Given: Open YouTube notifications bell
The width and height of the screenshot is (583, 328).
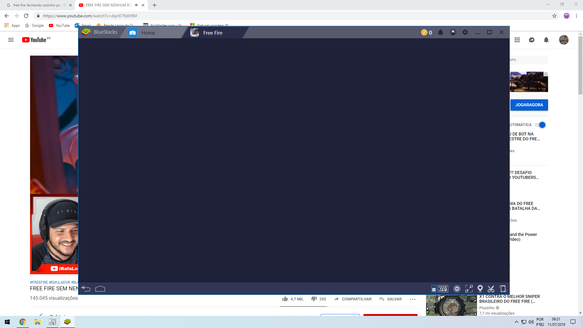Looking at the screenshot, I should [x=546, y=40].
